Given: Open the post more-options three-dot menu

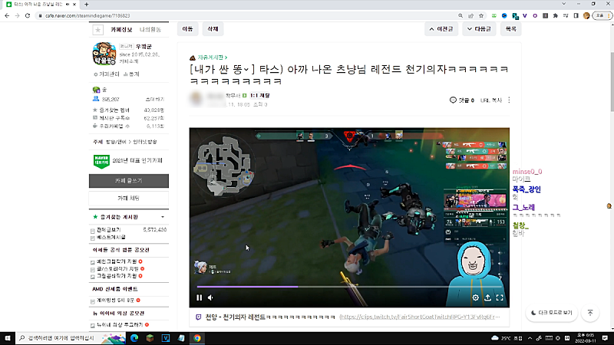Looking at the screenshot, I should click(509, 100).
